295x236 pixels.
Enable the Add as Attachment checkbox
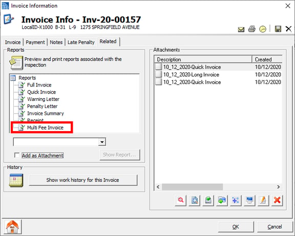click(x=17, y=155)
